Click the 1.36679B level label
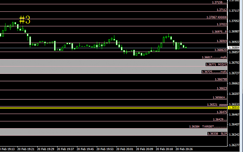 coord(221,79)
